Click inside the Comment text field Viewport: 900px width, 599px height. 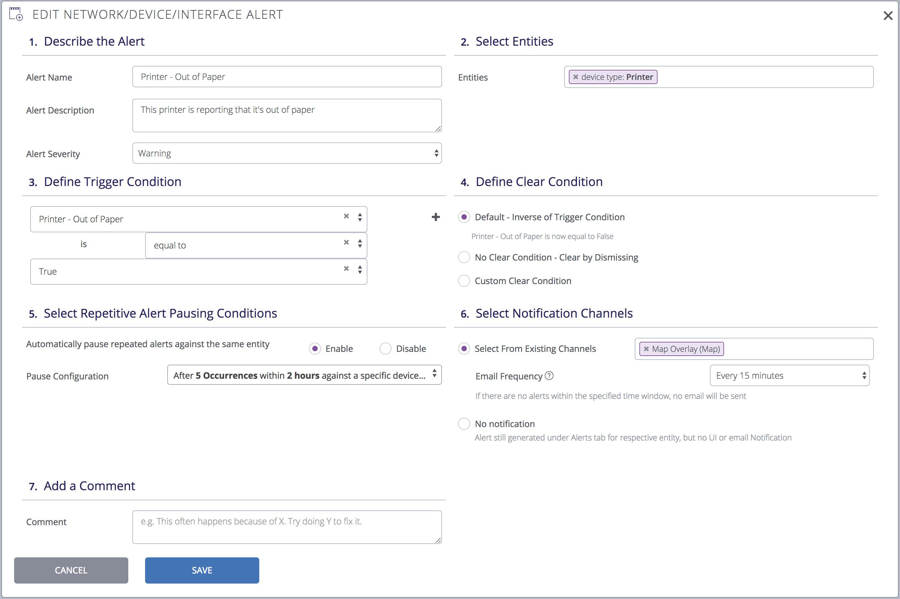click(286, 526)
